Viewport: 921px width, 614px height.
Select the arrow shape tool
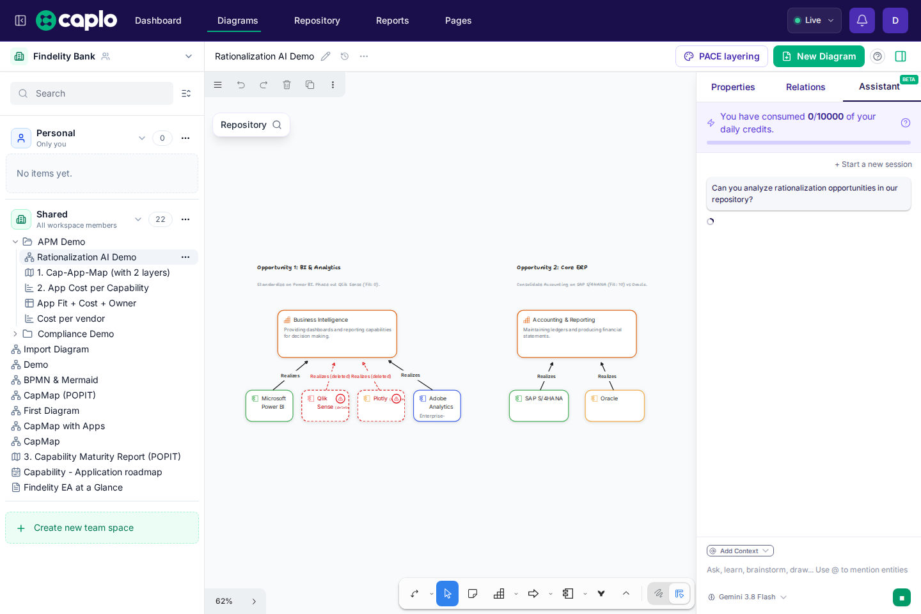(533, 594)
